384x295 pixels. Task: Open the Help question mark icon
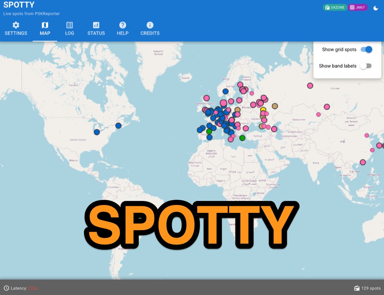(x=123, y=25)
